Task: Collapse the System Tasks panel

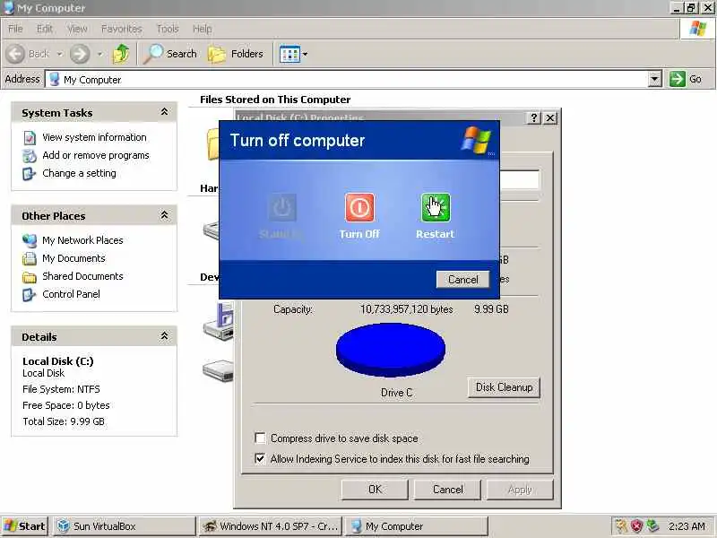Action: coord(164,112)
